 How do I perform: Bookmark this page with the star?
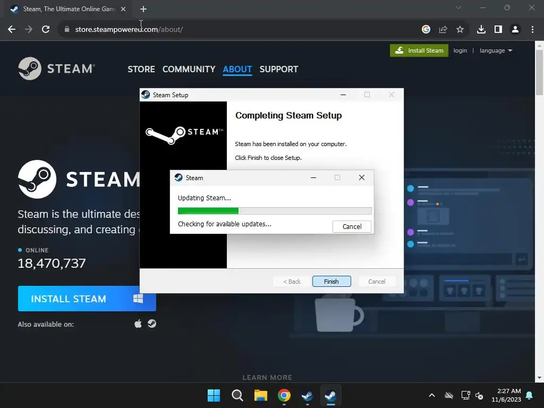click(460, 30)
